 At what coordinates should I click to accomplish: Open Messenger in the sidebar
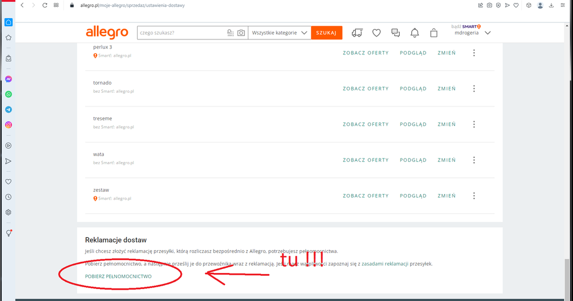(x=9, y=79)
